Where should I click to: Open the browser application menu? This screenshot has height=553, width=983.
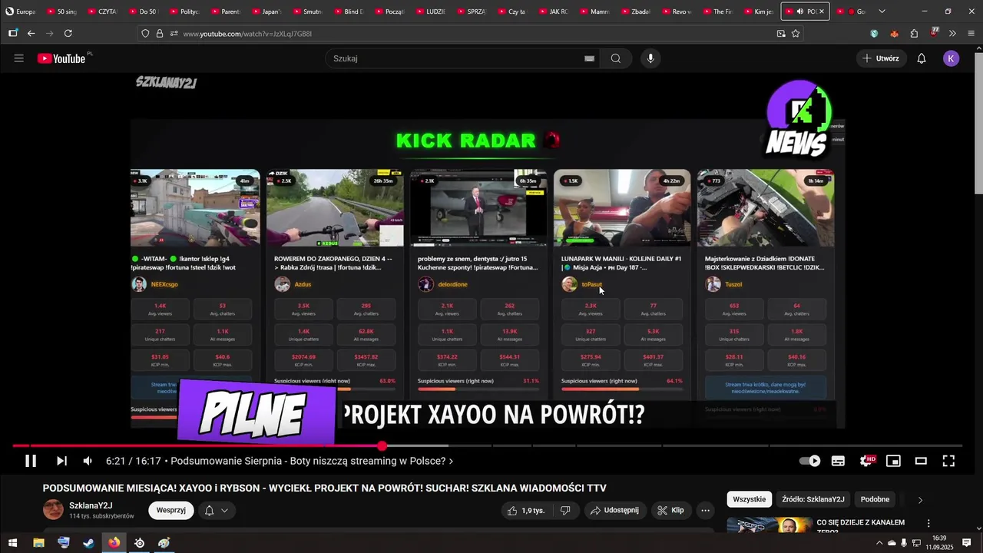[x=971, y=33]
